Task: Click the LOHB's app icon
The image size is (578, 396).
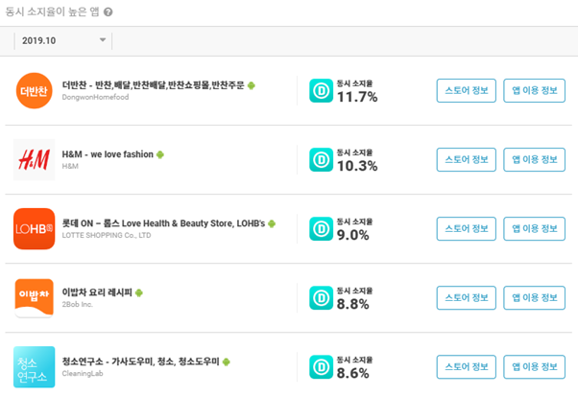Action: 34,228
